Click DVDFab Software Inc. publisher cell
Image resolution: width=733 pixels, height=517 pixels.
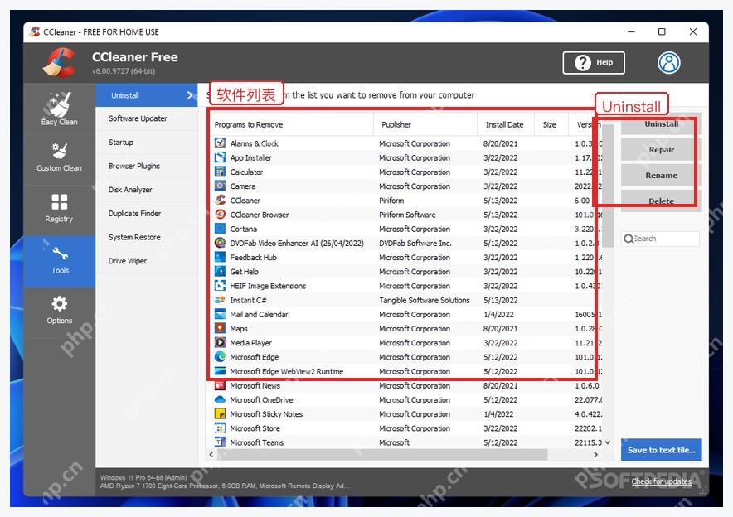coord(415,243)
